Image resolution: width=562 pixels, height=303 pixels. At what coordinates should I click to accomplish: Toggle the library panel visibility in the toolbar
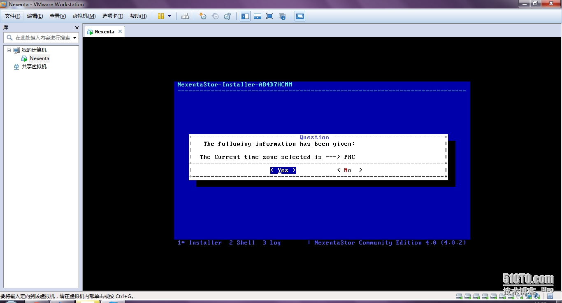tap(245, 16)
